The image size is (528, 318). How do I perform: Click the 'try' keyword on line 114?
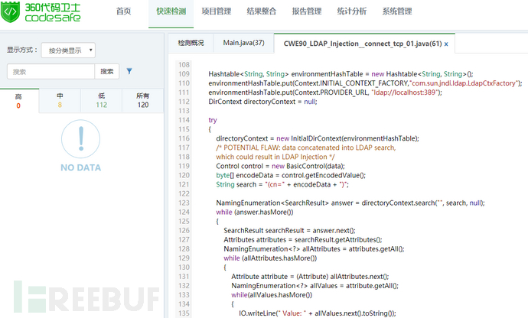(x=213, y=120)
